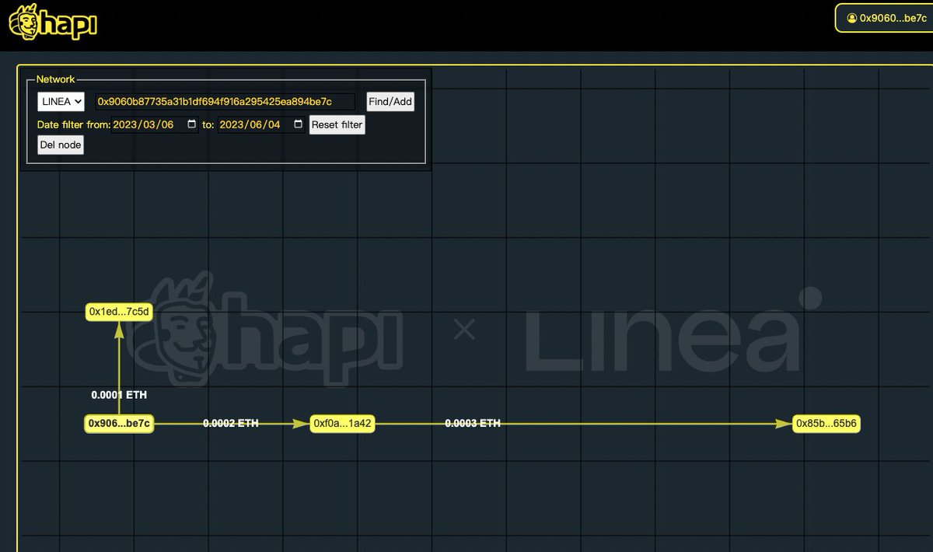
Task: Select the node 0x906...be7c
Action: (119, 424)
